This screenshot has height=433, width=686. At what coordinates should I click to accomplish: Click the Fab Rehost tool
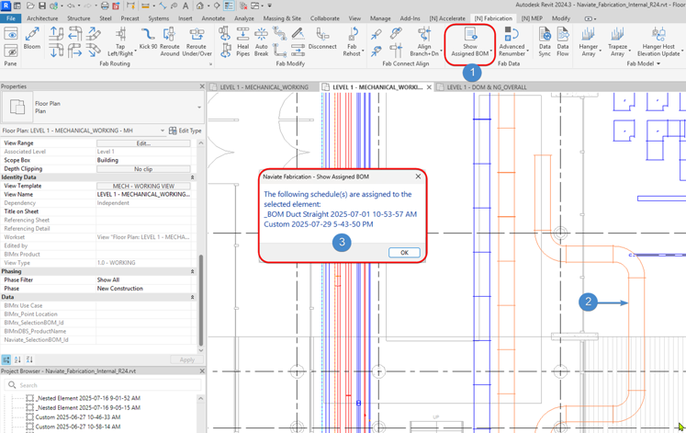[352, 41]
